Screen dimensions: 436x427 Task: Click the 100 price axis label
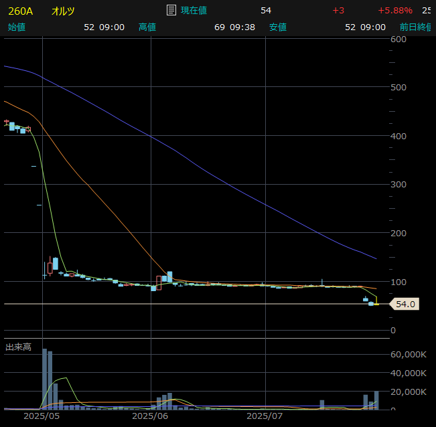(x=398, y=282)
